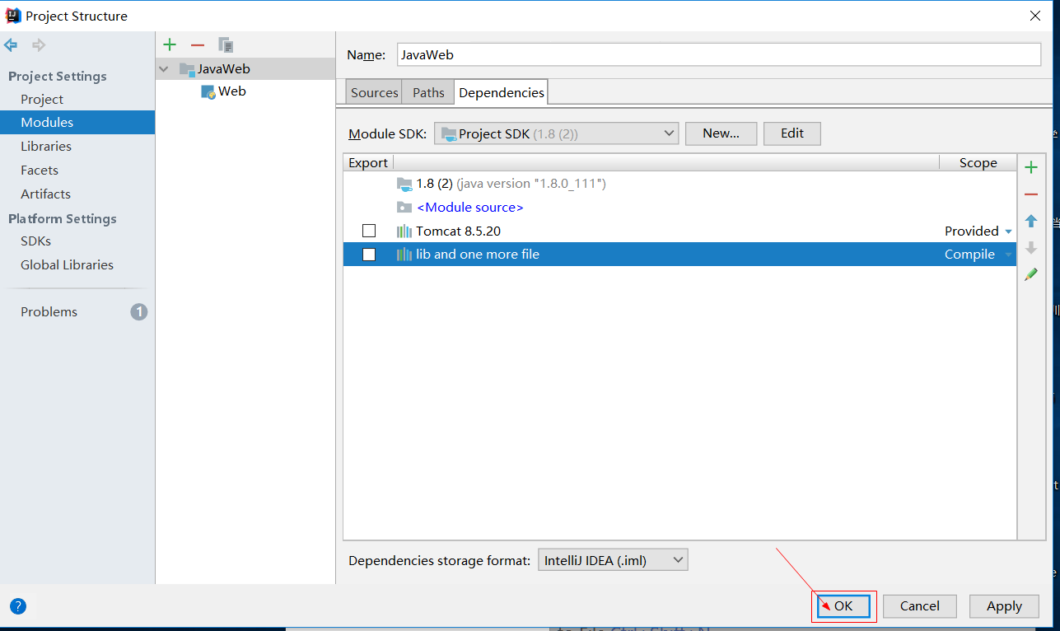Image resolution: width=1060 pixels, height=631 pixels.
Task: Move dependency down with gray arrow
Action: coord(1031,247)
